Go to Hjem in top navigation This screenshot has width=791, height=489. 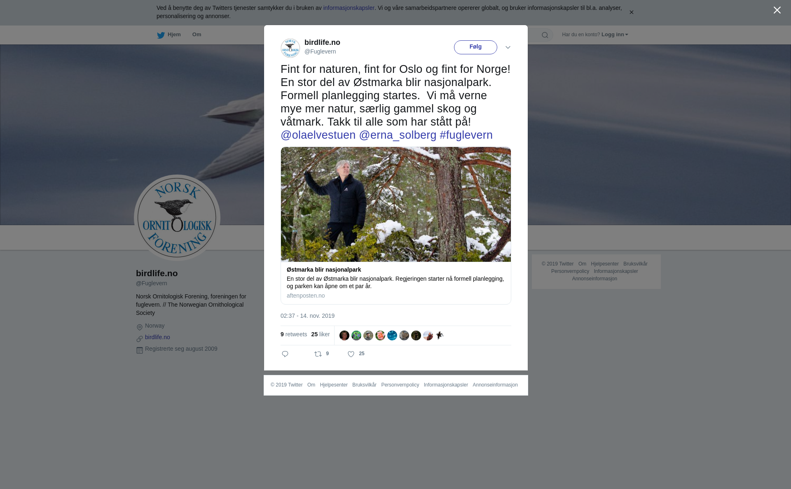[174, 35]
